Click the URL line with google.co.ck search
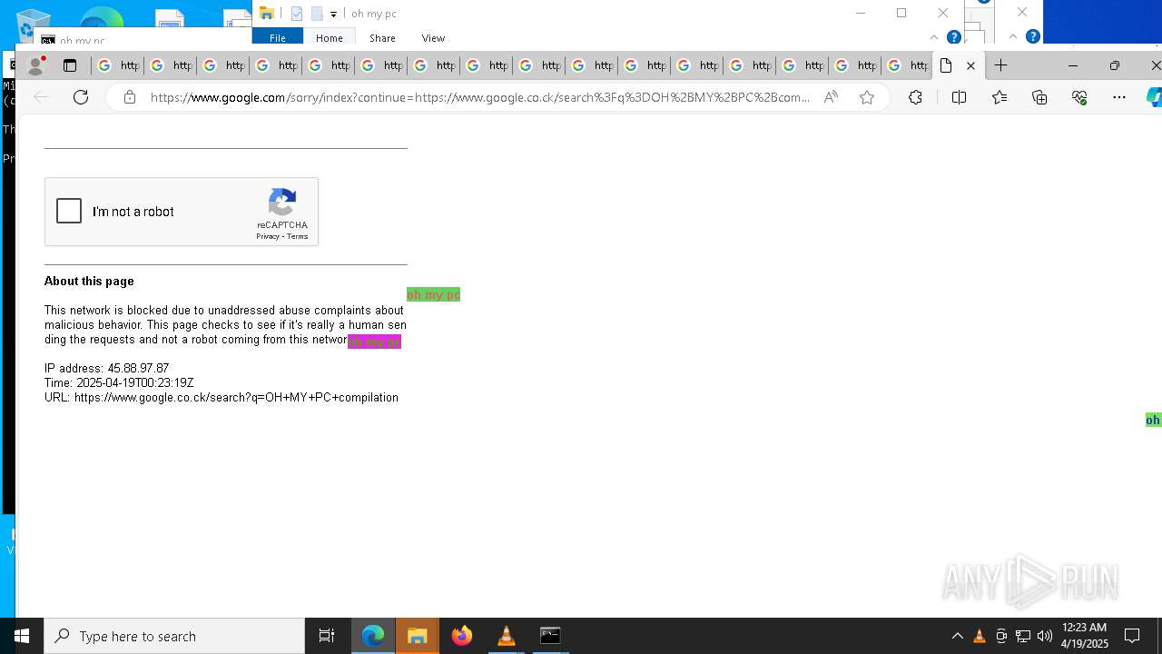This screenshot has width=1162, height=654. point(222,398)
